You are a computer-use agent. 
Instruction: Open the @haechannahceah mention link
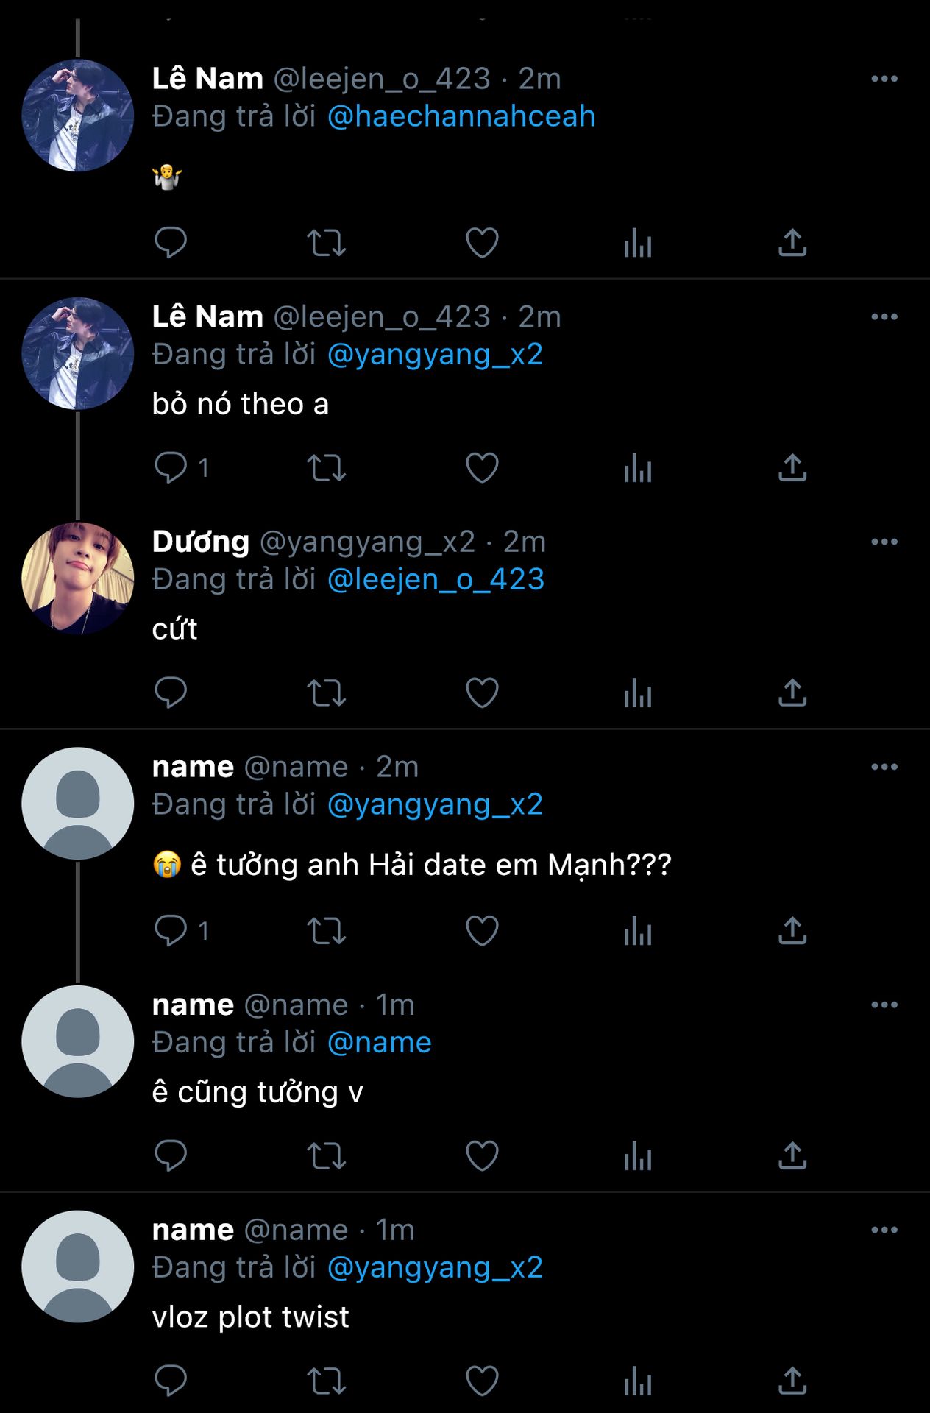click(461, 117)
